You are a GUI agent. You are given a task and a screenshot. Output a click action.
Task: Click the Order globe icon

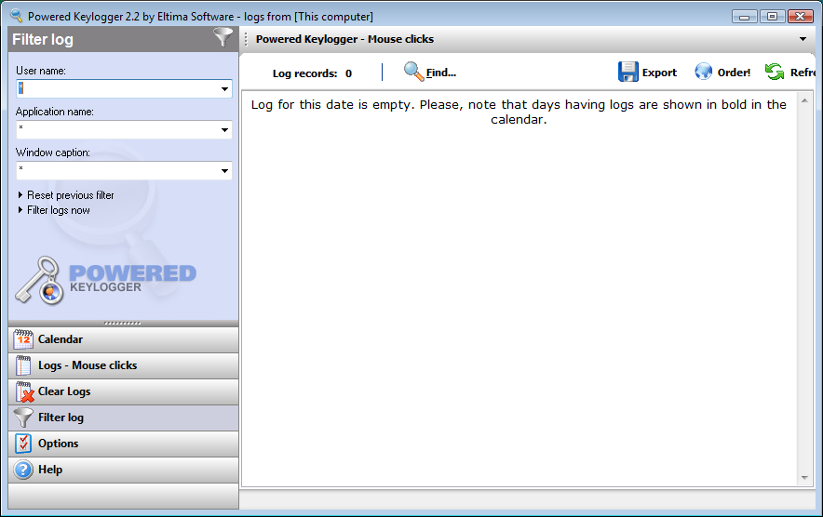pos(704,72)
